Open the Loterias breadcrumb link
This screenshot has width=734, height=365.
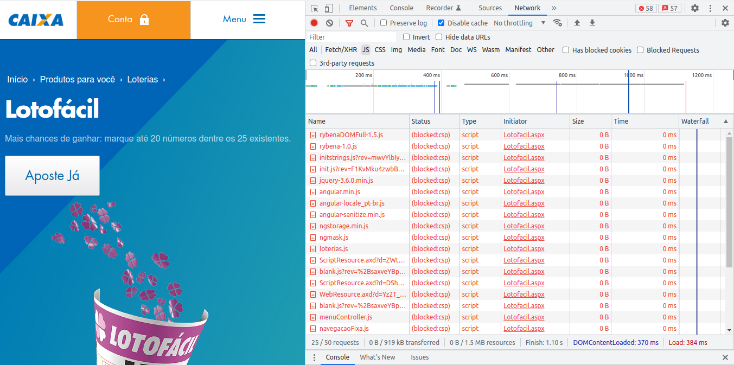click(143, 80)
